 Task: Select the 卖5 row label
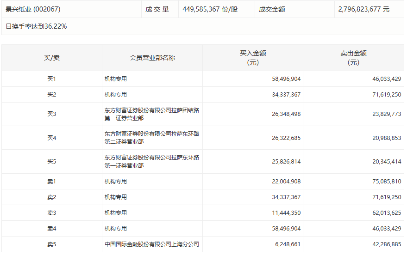[x=52, y=244]
